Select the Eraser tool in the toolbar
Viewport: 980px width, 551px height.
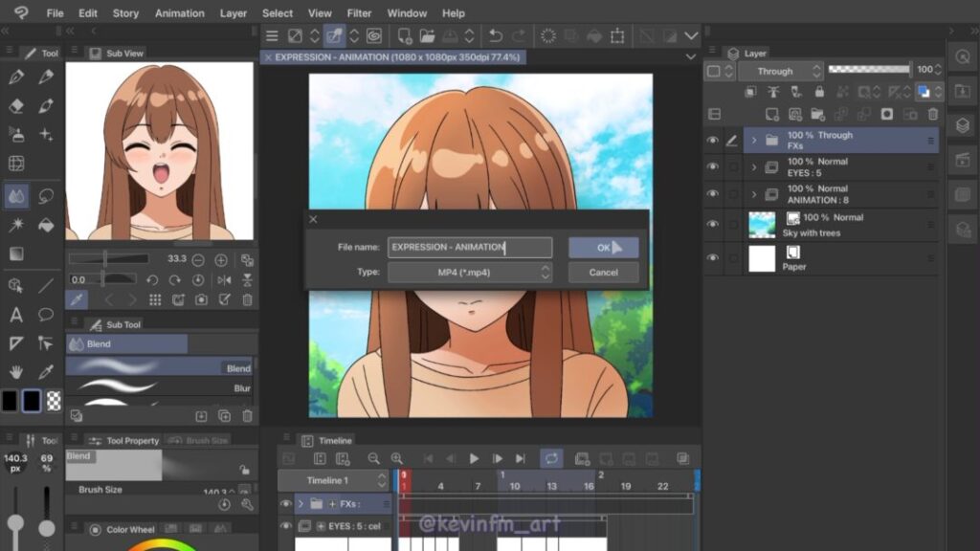click(16, 106)
